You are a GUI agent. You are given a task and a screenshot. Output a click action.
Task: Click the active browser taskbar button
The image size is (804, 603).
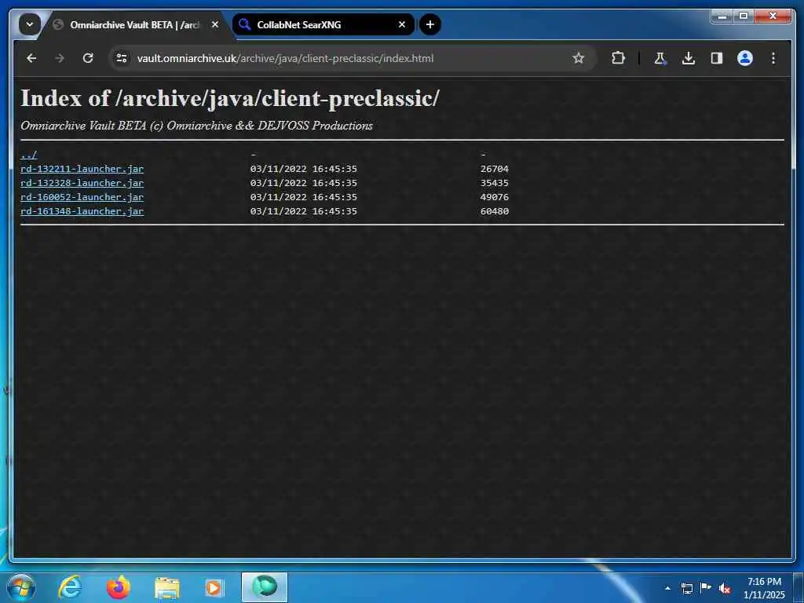pyautogui.click(x=265, y=587)
